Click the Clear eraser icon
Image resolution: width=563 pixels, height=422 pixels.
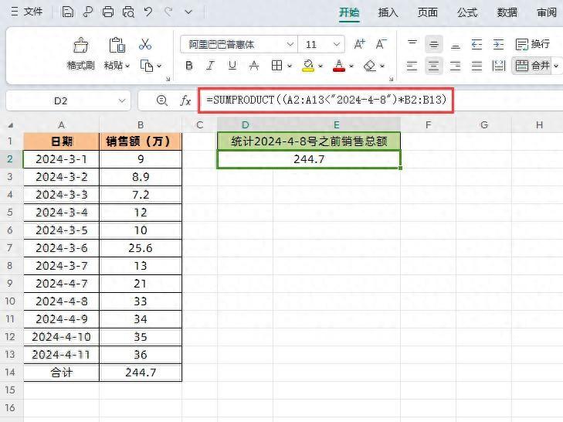point(369,66)
